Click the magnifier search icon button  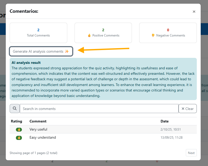coord(15,109)
